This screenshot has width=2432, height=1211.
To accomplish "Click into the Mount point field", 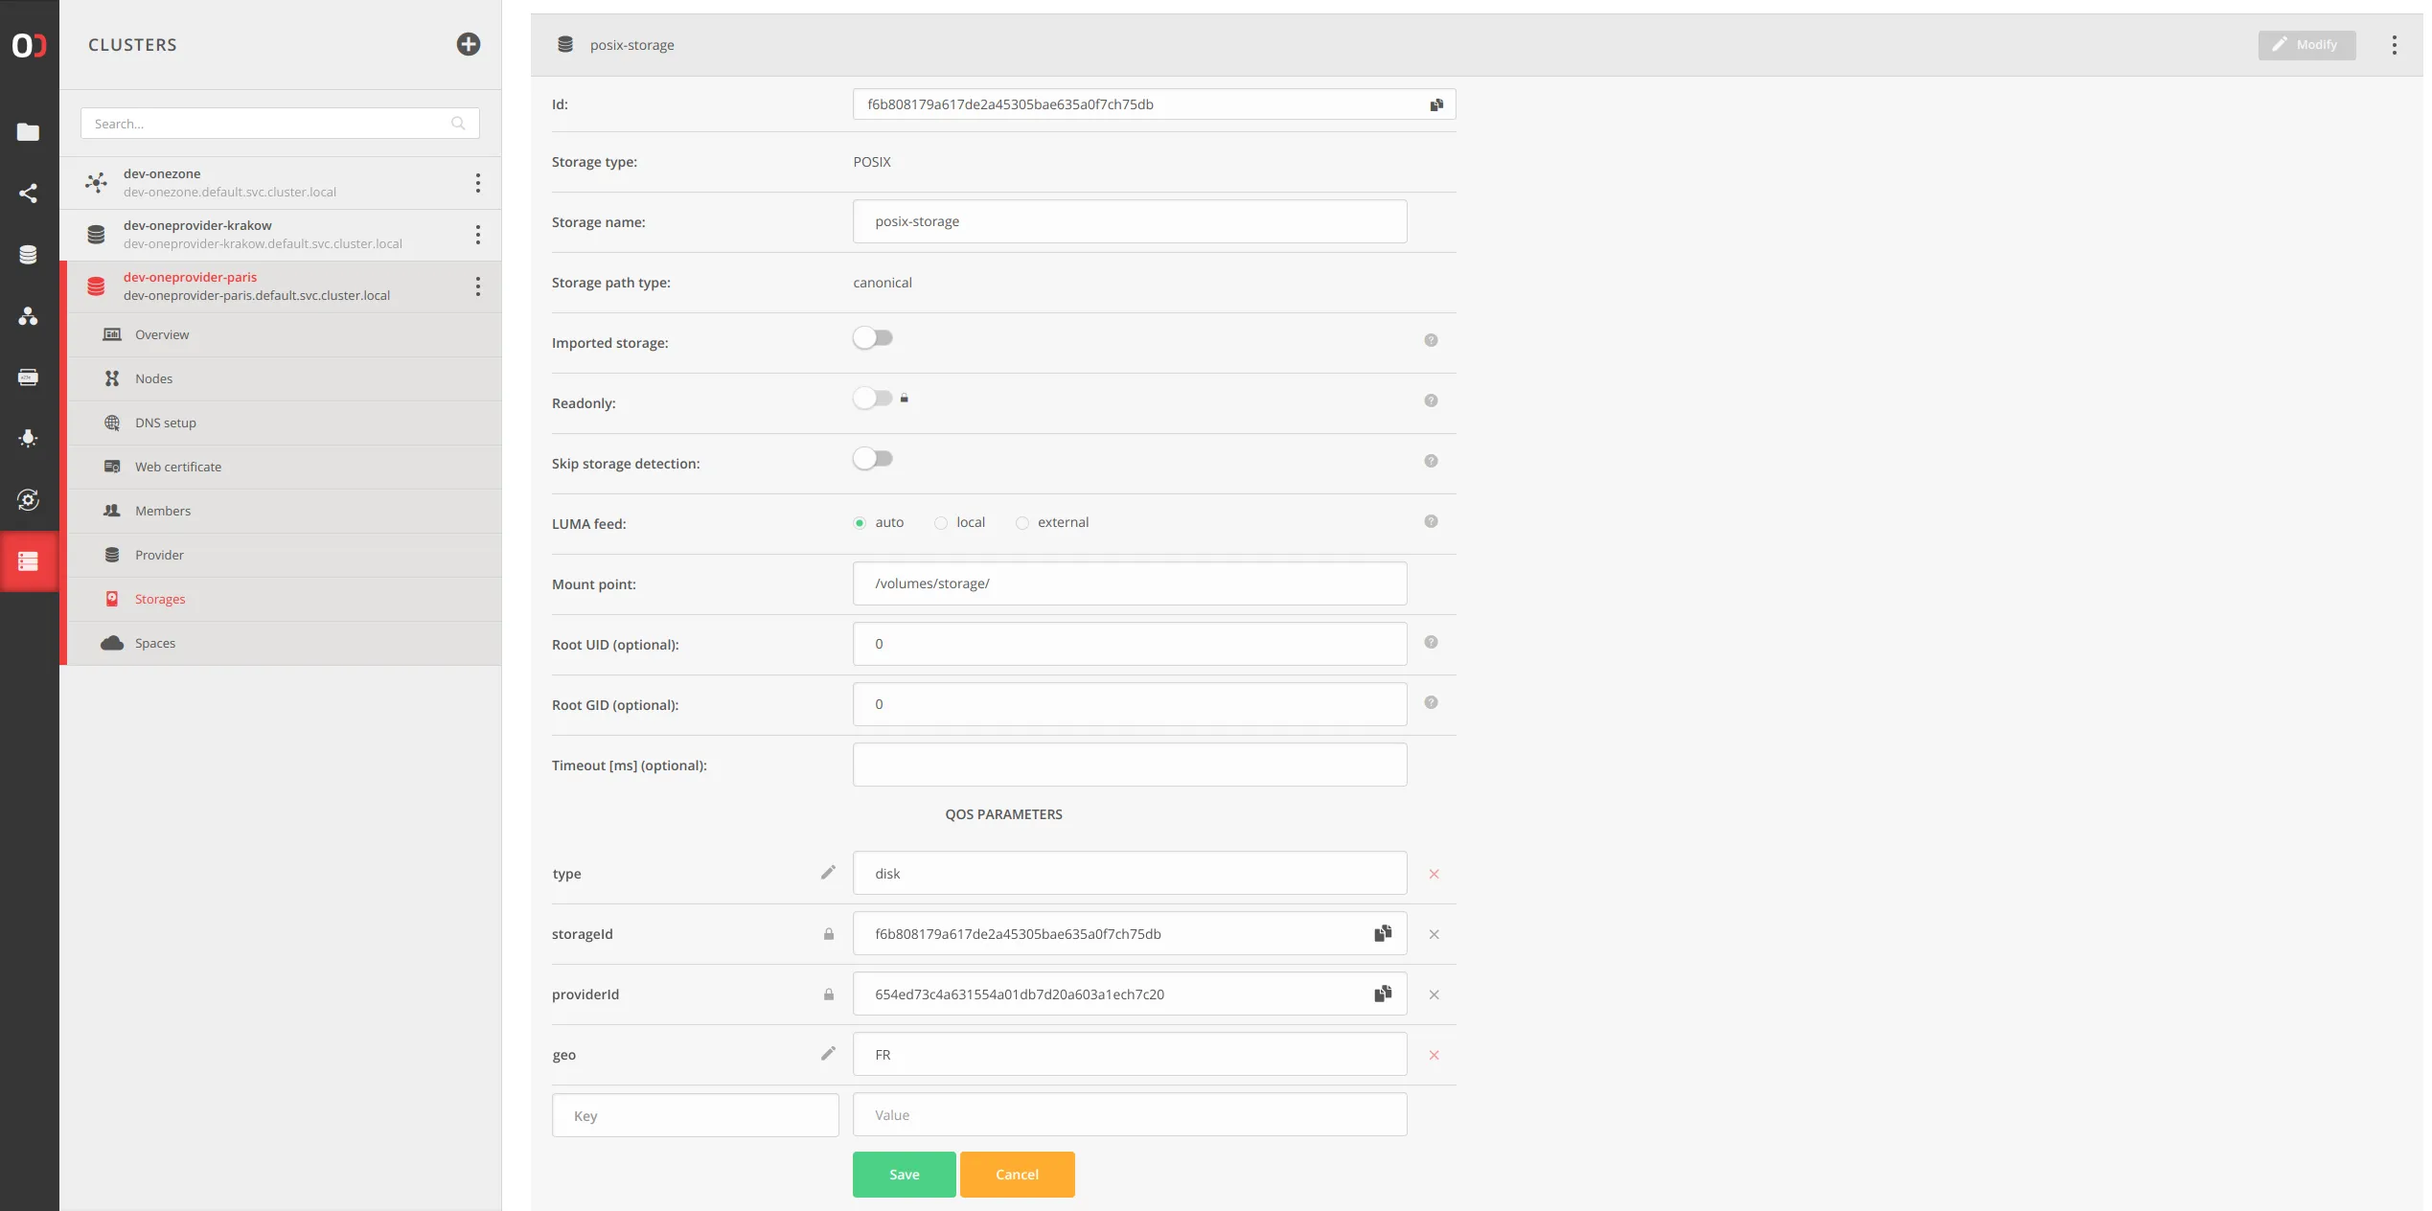I will pyautogui.click(x=1129, y=583).
